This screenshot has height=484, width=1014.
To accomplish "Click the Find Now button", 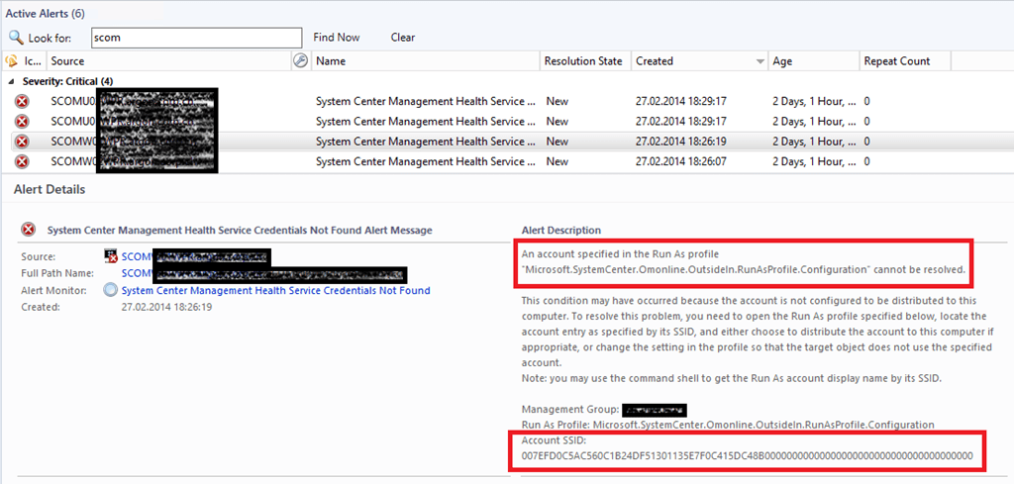I will click(x=337, y=38).
